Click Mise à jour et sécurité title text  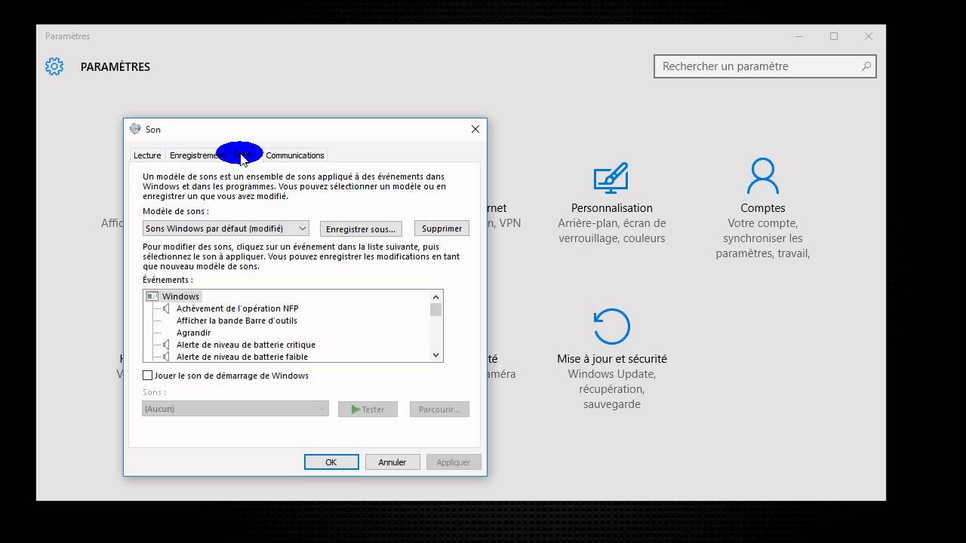coord(612,359)
